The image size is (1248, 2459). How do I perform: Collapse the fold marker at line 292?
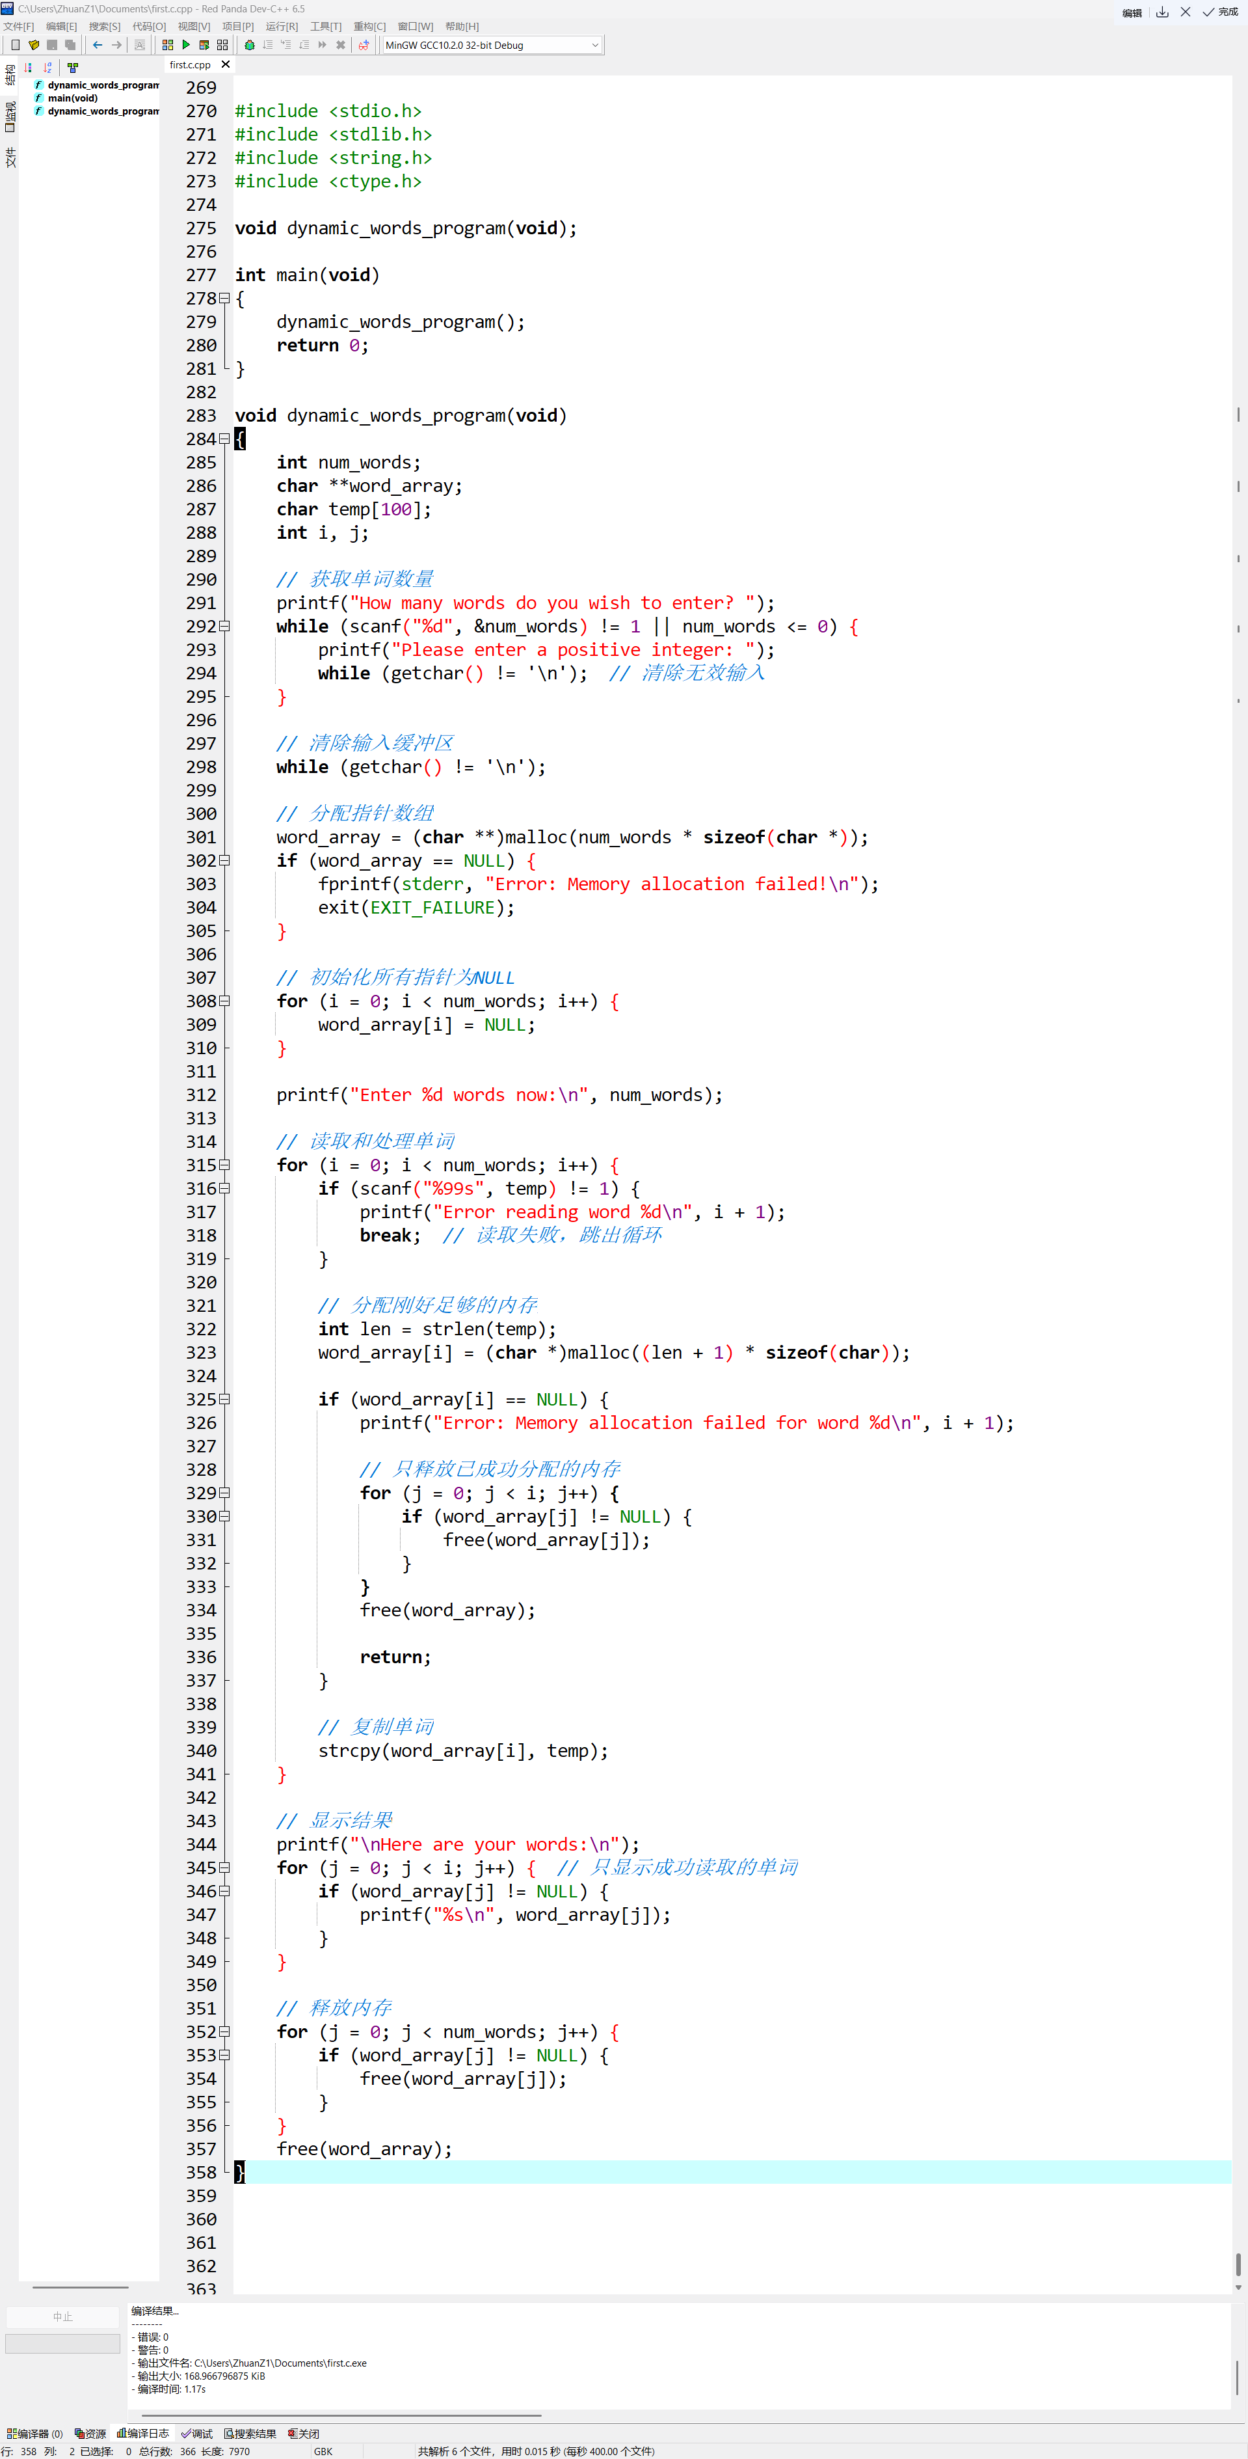224,626
